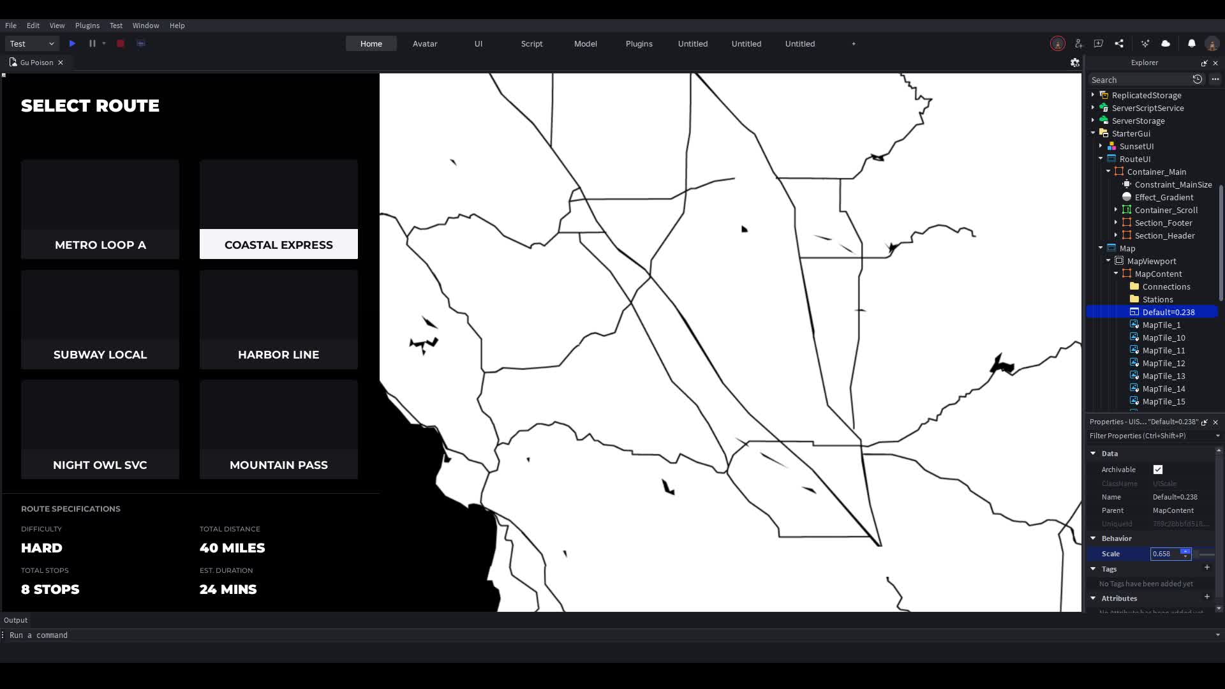
Task: Open the Window menu
Action: click(x=145, y=26)
